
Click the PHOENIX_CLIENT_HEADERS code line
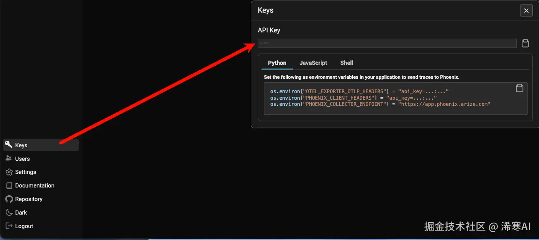pyautogui.click(x=353, y=98)
